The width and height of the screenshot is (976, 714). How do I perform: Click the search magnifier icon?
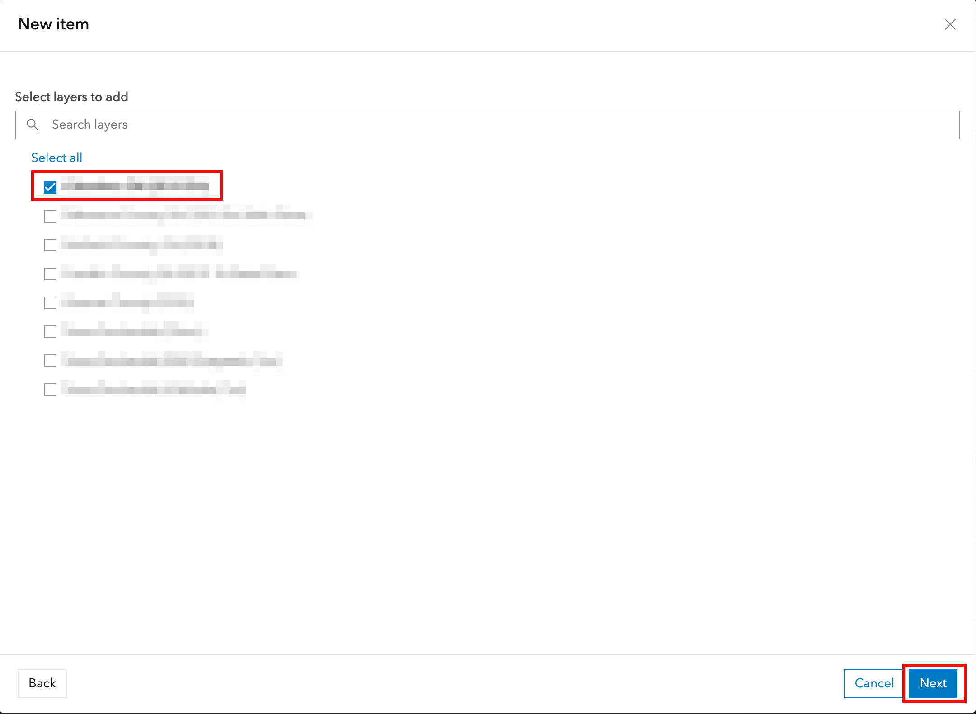click(33, 125)
